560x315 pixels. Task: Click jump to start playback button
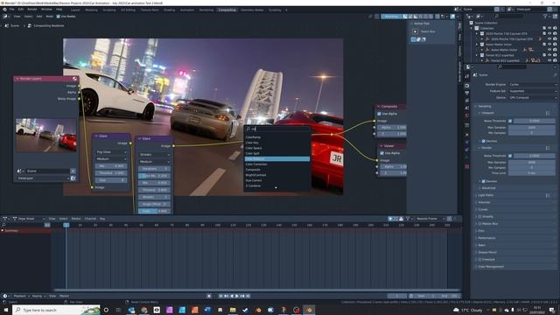point(220,296)
